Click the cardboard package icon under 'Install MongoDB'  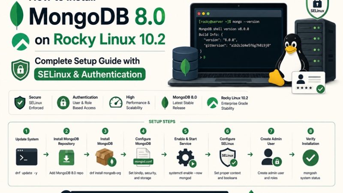(x=105, y=157)
